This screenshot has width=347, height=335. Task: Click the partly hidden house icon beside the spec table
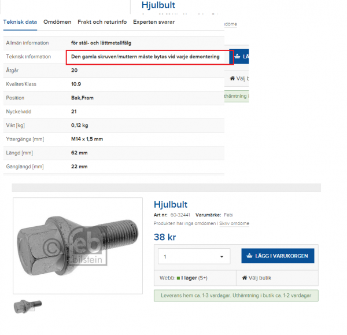click(232, 78)
